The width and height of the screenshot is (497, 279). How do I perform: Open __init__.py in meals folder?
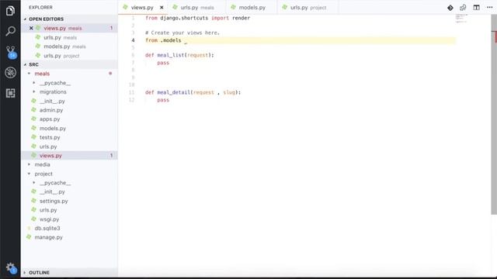click(52, 102)
